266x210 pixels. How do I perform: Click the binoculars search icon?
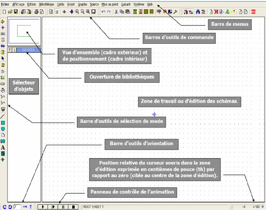(x=198, y=12)
